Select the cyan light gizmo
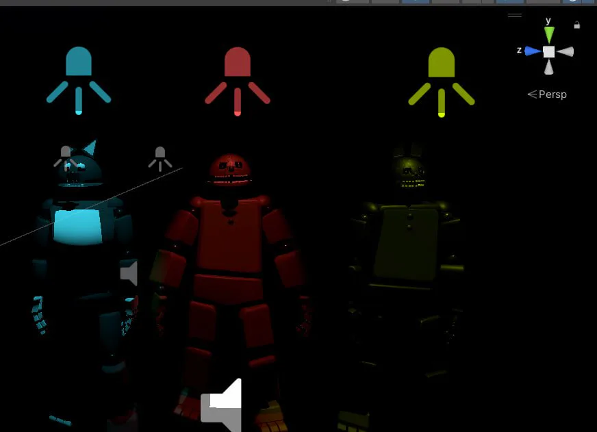This screenshot has height=432, width=597. (79, 80)
